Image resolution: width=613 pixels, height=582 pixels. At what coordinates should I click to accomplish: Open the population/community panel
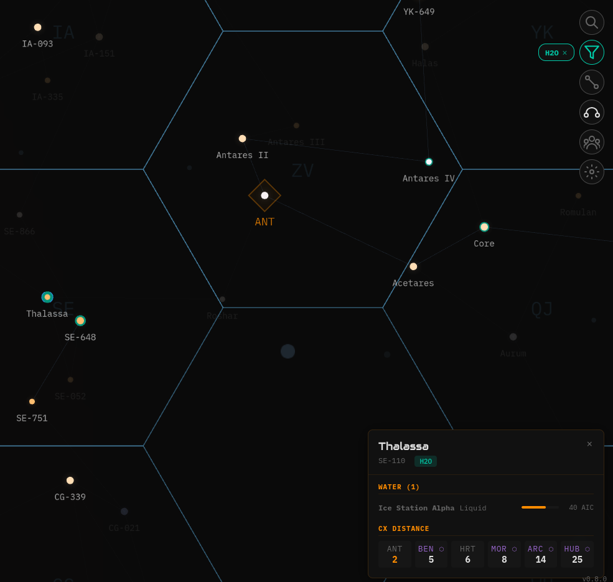point(591,142)
